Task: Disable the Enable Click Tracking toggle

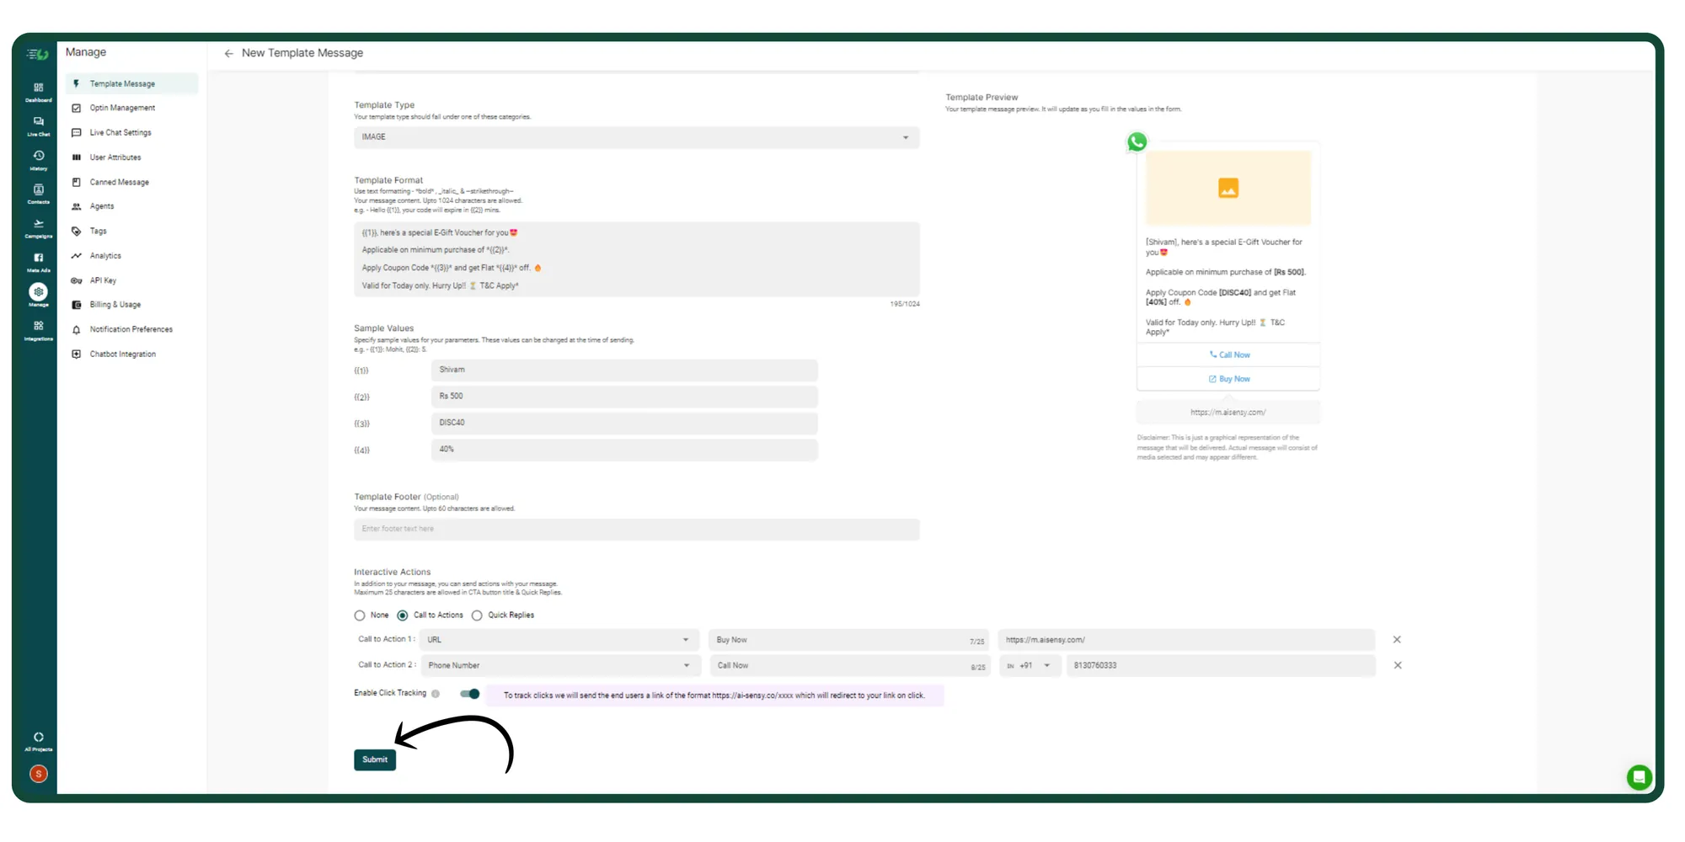Action: click(470, 693)
